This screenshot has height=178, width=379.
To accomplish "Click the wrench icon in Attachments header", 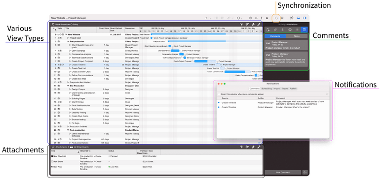I will tap(259, 147).
